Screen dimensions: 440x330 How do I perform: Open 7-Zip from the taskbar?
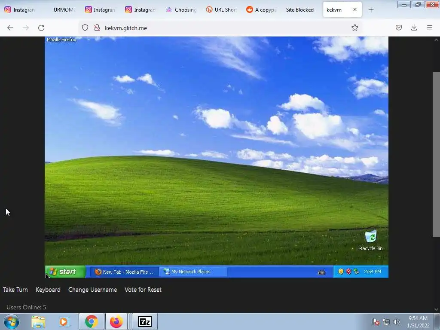click(x=145, y=321)
